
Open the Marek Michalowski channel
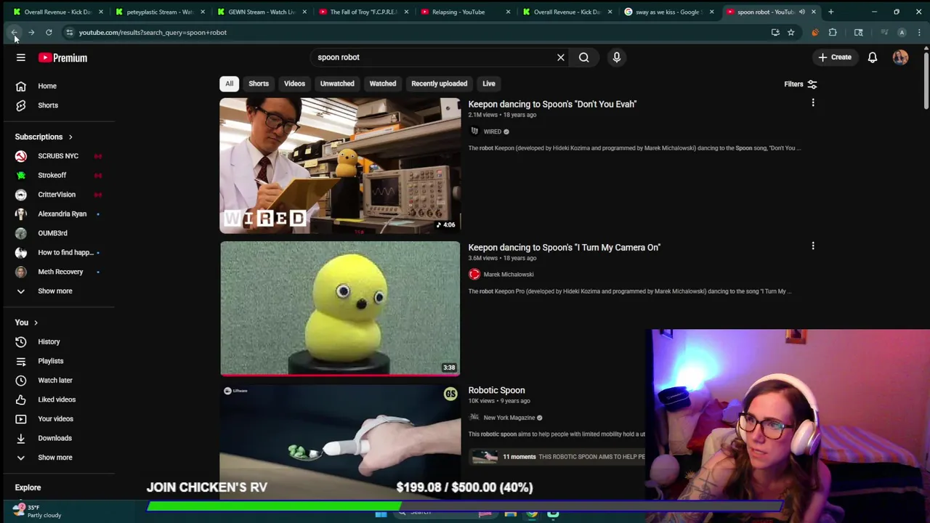(x=509, y=275)
